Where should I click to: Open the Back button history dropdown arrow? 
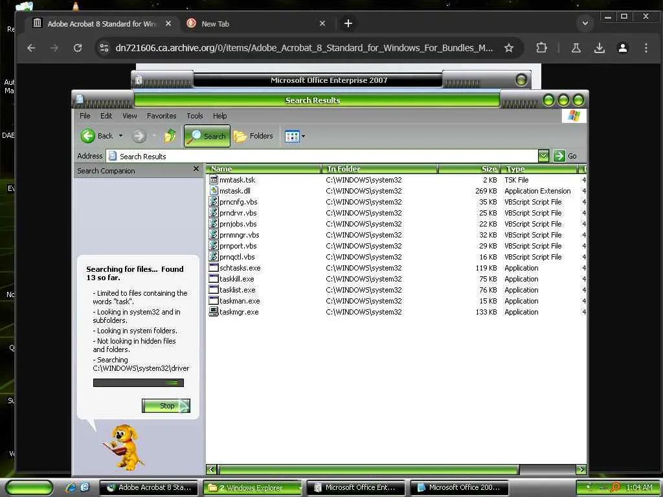[x=120, y=136]
